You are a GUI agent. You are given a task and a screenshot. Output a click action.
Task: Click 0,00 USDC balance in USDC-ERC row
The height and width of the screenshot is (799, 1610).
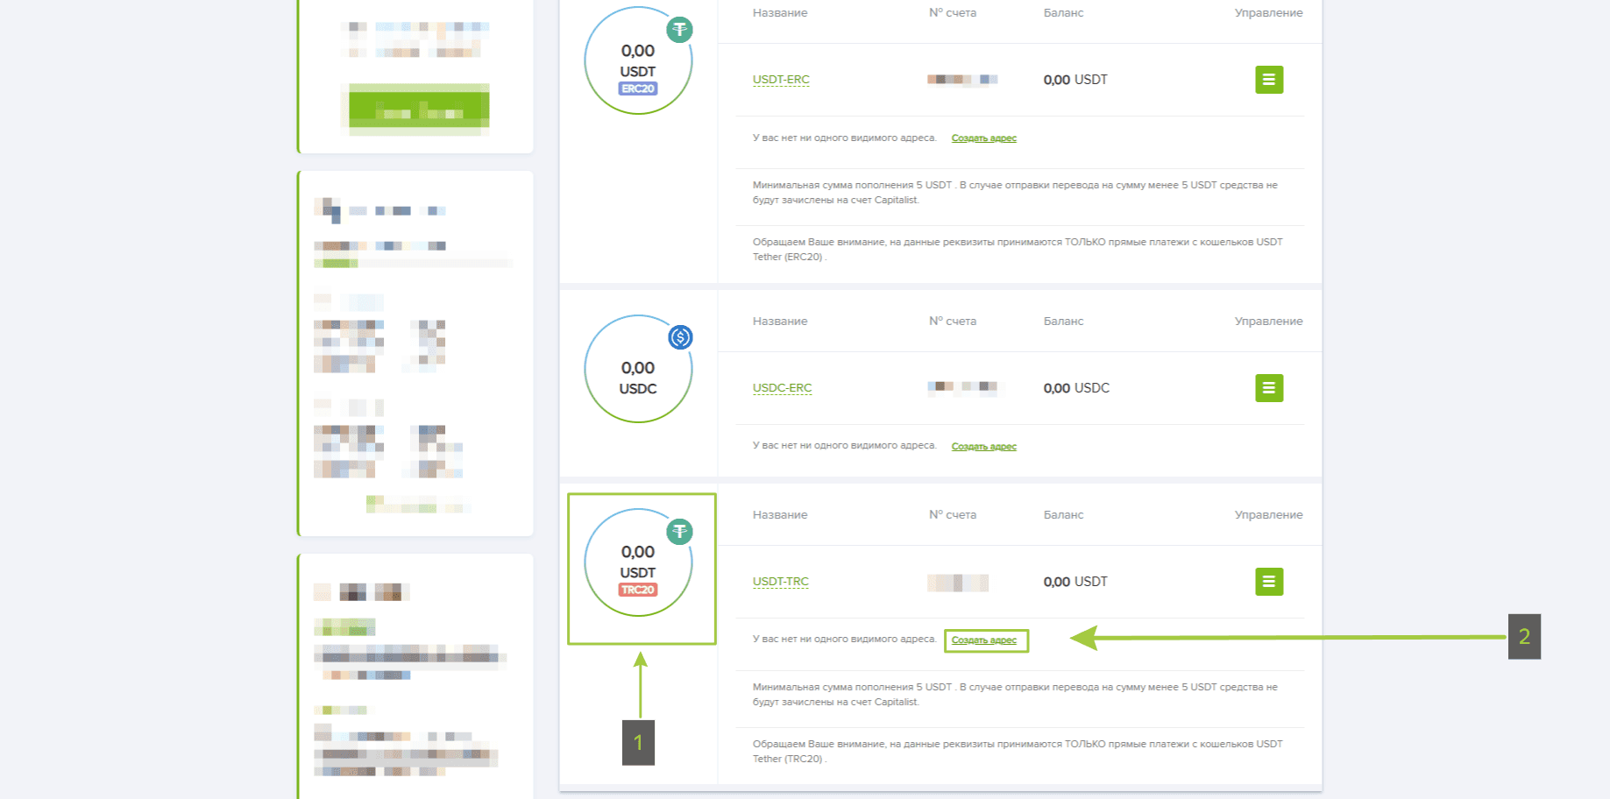pos(1076,388)
